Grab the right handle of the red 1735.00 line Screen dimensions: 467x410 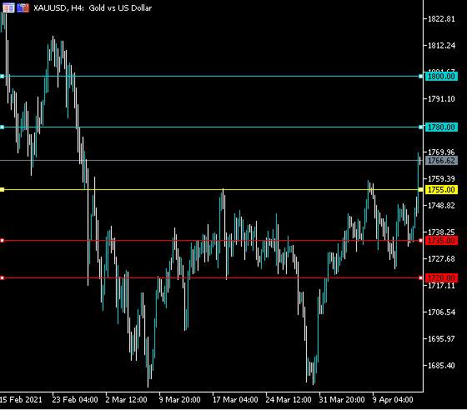pyautogui.click(x=420, y=240)
